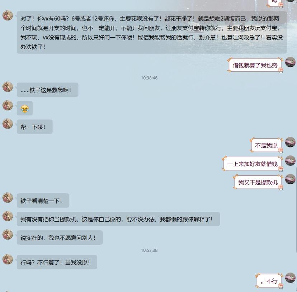The height and width of the screenshot is (292, 297).
Task: Click the 10:38:46 timestamp label
Action: tap(149, 78)
